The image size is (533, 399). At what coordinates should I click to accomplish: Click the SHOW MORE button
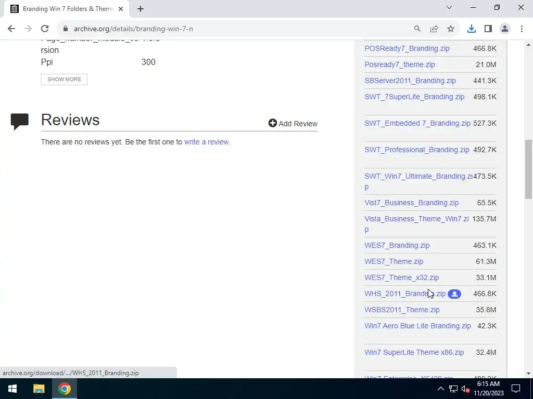coord(64,79)
